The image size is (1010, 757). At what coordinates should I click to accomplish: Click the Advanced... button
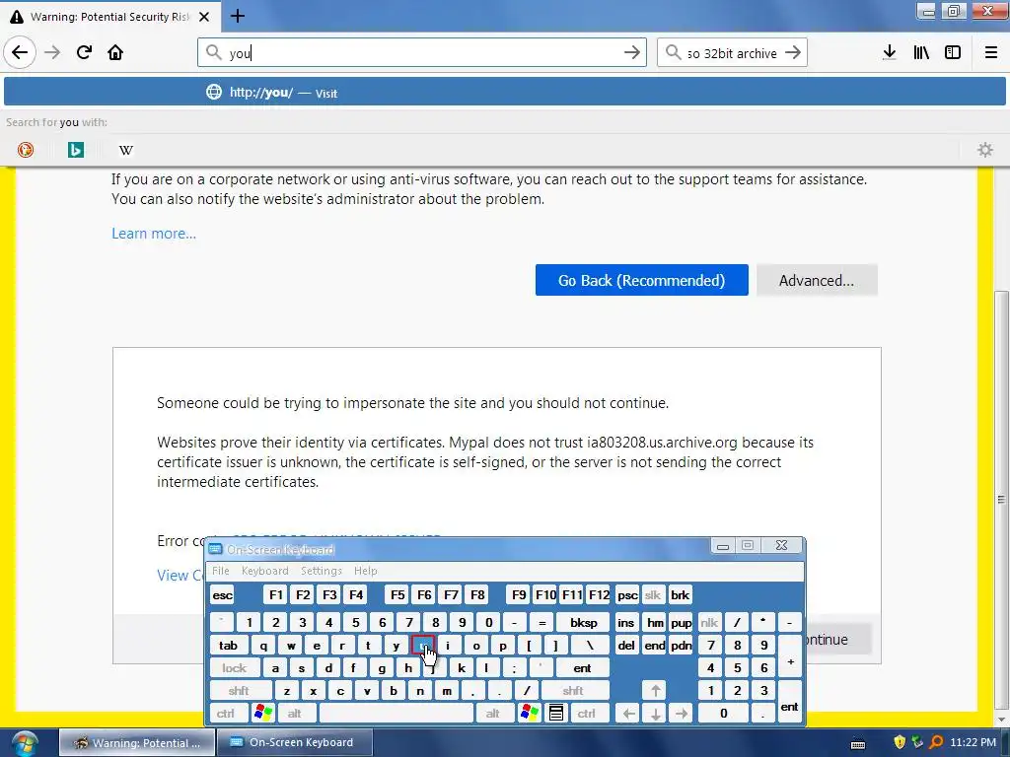817,281
